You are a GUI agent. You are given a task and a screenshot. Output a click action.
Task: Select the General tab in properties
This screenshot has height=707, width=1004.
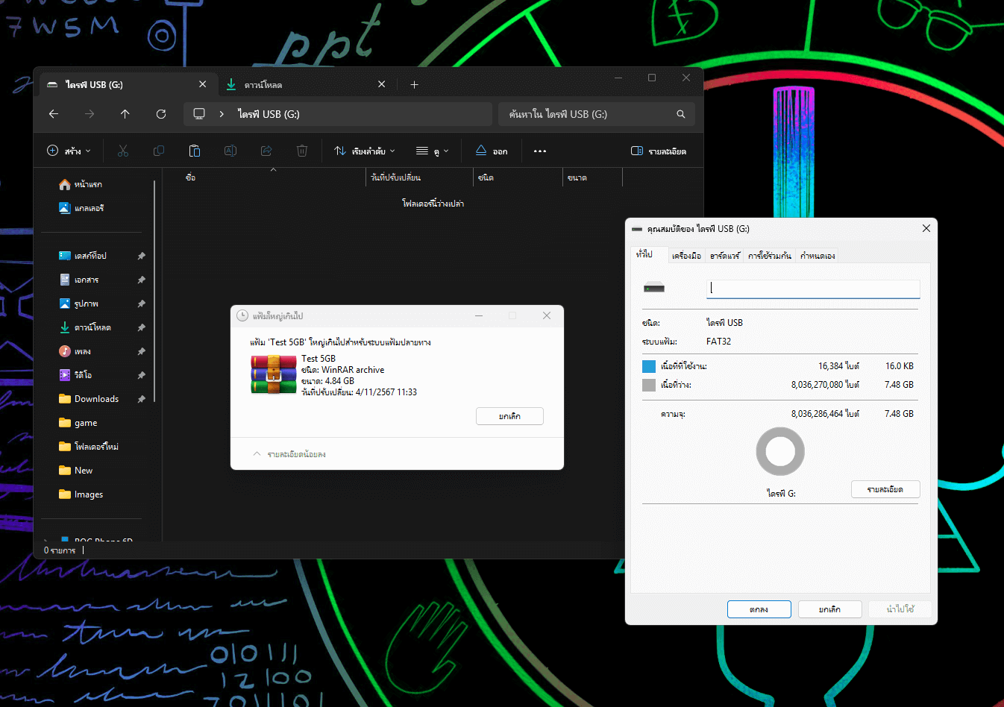point(644,254)
